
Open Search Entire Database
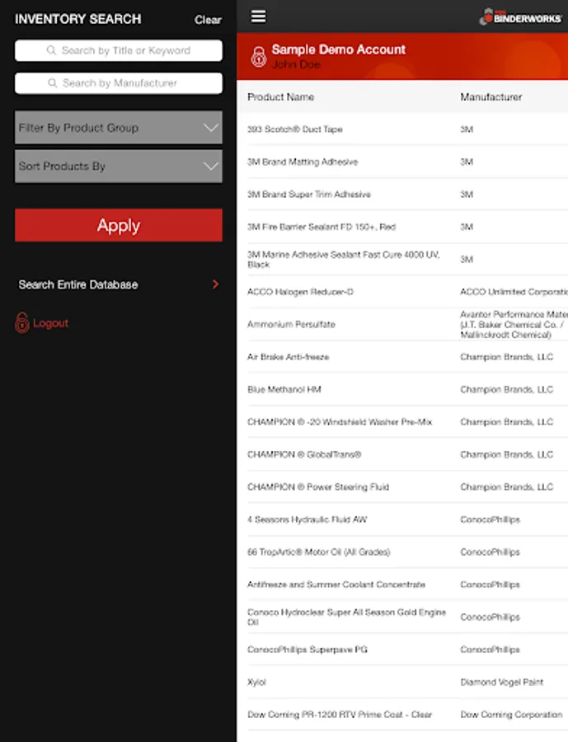119,284
